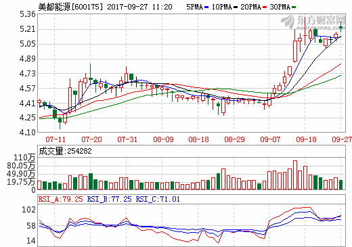352x247 pixels.
Task: Click the 80.05万 volume axis label
Action: (21, 166)
